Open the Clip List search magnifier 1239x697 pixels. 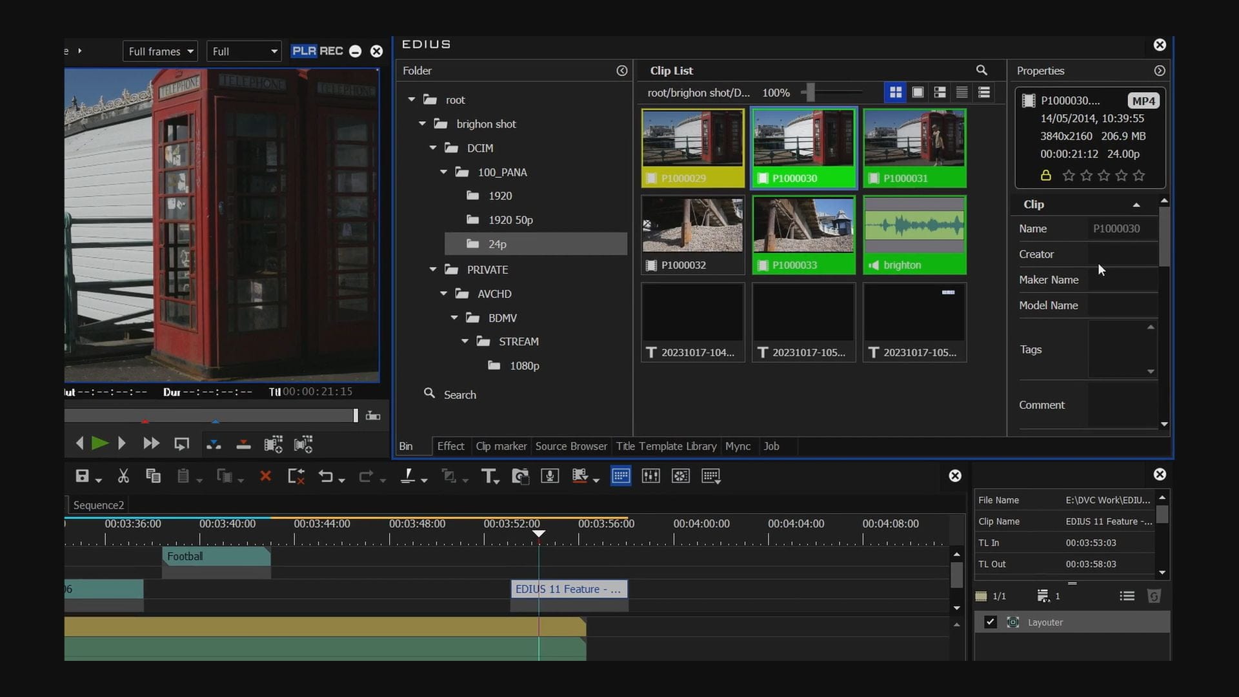point(981,70)
